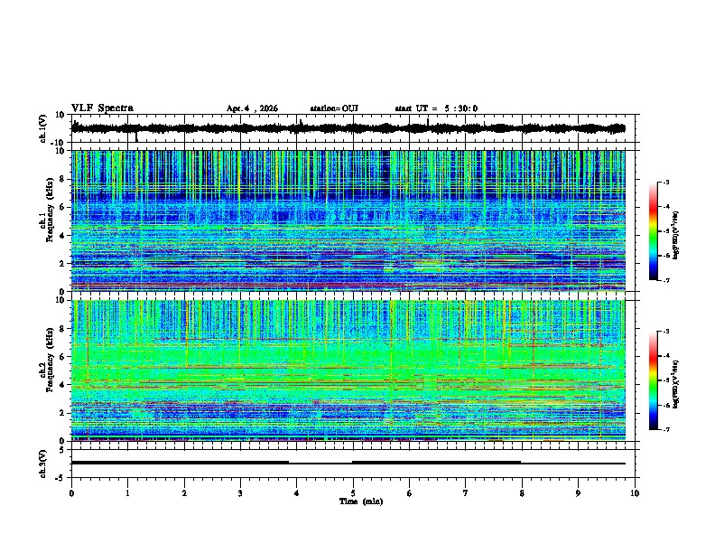The image size is (715, 553).
Task: Click the "station=OUI" header label
Action: 334,108
